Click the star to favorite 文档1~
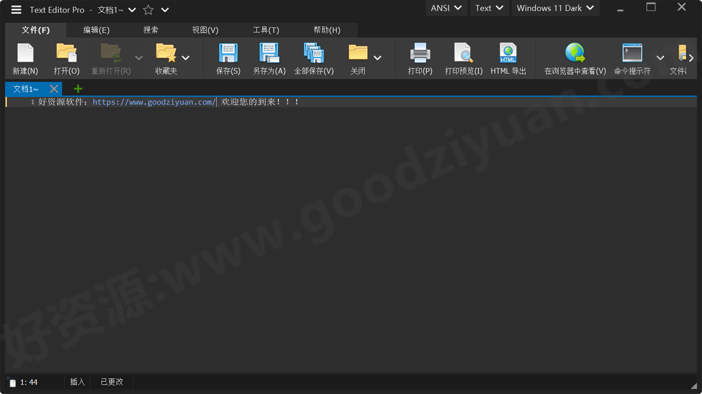 [148, 10]
